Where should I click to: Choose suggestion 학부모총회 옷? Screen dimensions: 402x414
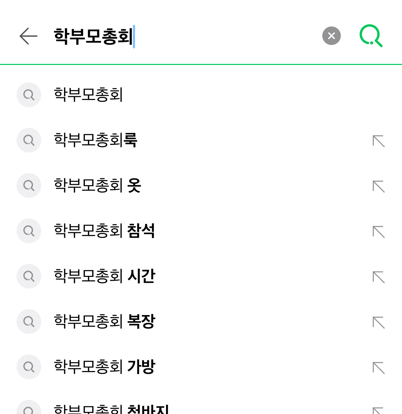point(201,186)
